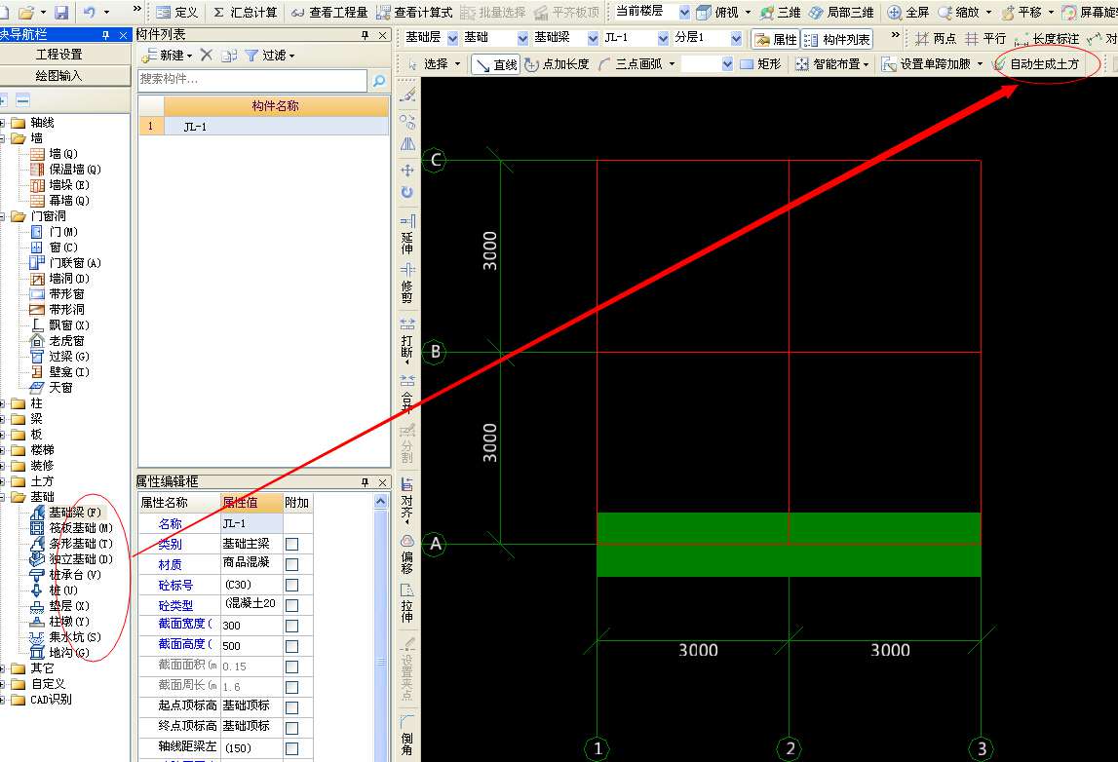Choose the 两点 two-point axis tool

[936, 39]
